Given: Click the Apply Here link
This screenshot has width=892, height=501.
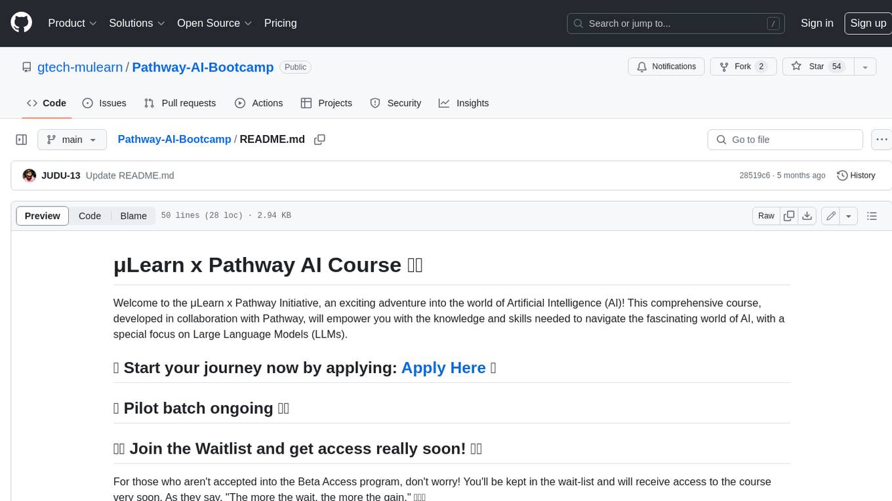Looking at the screenshot, I should [x=443, y=368].
